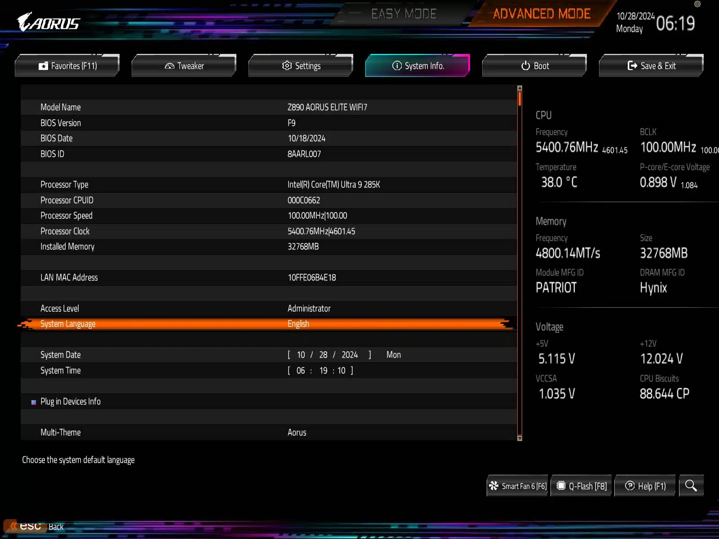The image size is (719, 539).
Task: Expand Plug in Devices Info submenu
Action: [71, 402]
